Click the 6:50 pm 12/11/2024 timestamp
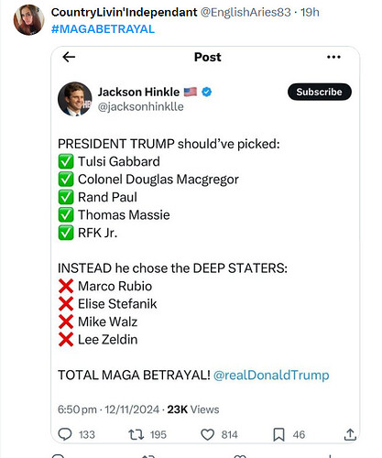382x458 pixels. (x=108, y=409)
